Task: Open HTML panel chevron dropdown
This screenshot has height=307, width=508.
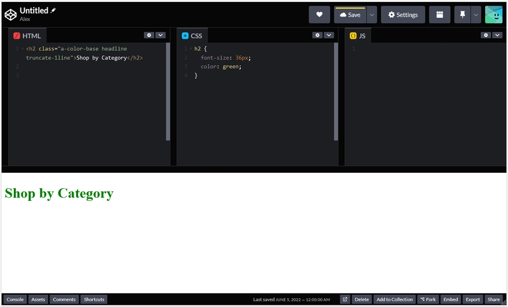Action: (x=161, y=35)
